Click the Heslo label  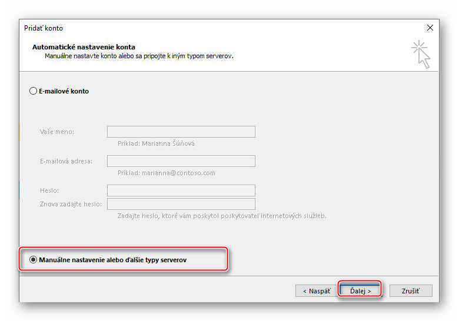(x=49, y=190)
